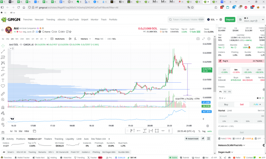Click the green Deposit button
The height and width of the screenshot is (159, 266).
(x=230, y=19)
